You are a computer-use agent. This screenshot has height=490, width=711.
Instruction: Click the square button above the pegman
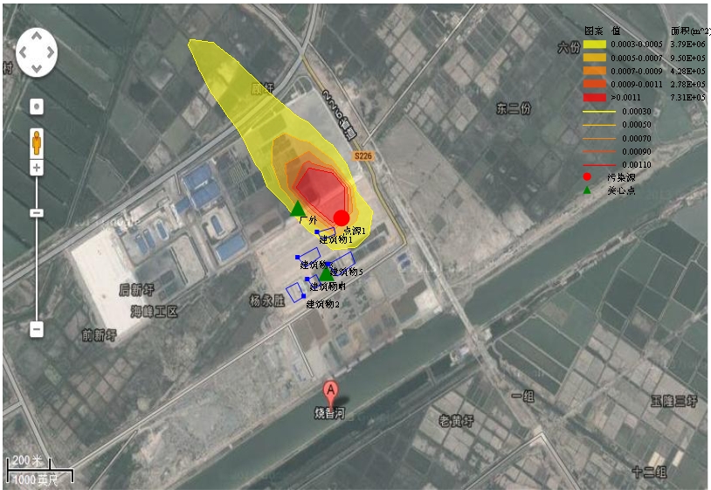[37, 107]
